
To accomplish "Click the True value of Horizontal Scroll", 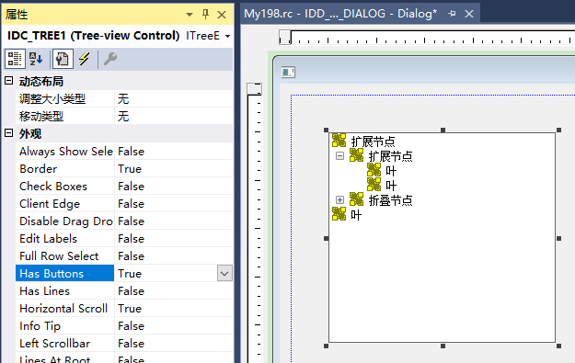I will point(130,308).
